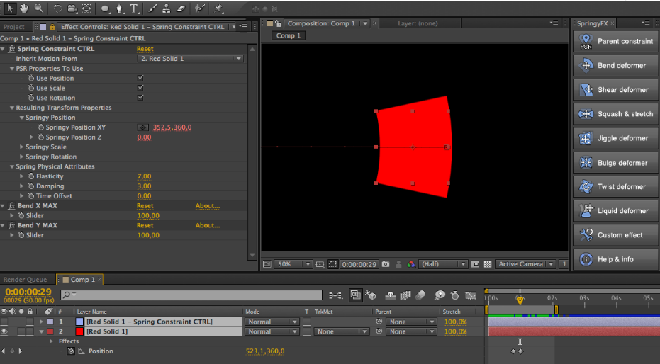Click the Auto-keyframe stopwatch icon in timeline toolbar

tap(454, 295)
